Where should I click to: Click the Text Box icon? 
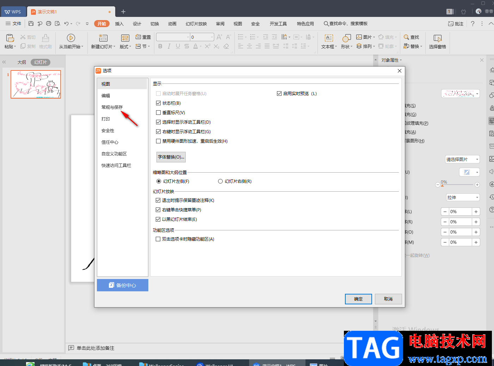coord(329,38)
